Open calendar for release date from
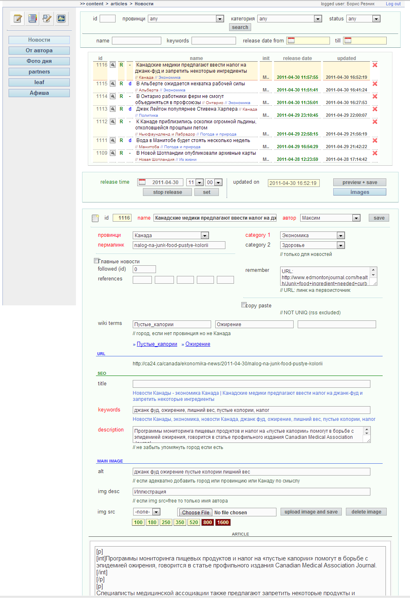410x598 pixels. click(x=291, y=40)
